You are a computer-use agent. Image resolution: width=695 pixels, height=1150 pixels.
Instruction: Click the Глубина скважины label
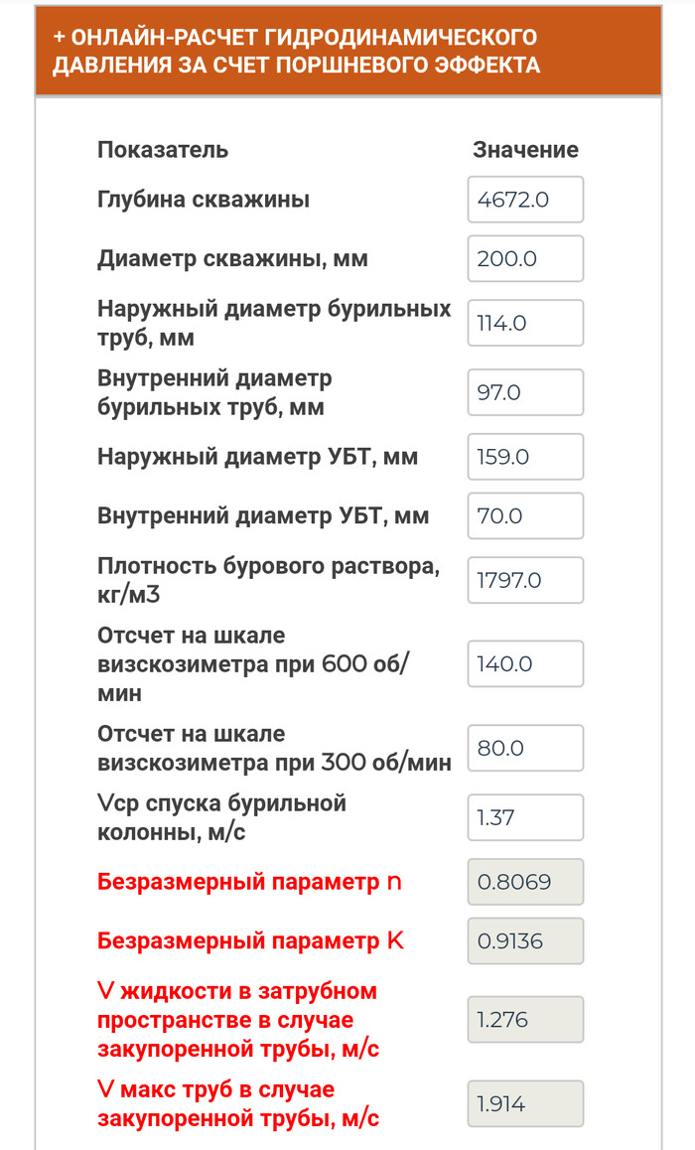(x=204, y=200)
